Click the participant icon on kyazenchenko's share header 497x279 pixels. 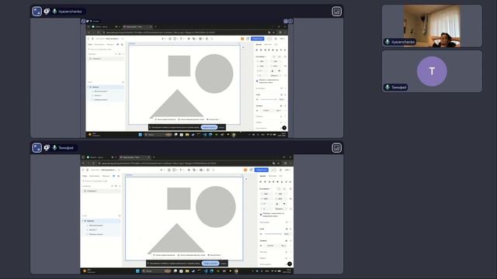pos(47,12)
